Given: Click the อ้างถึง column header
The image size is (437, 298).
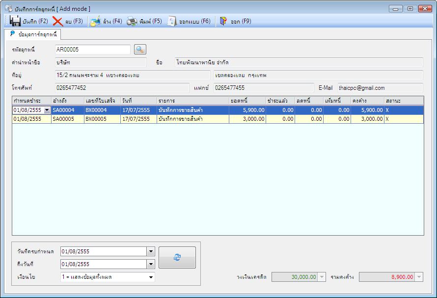Looking at the screenshot, I should [68, 101].
